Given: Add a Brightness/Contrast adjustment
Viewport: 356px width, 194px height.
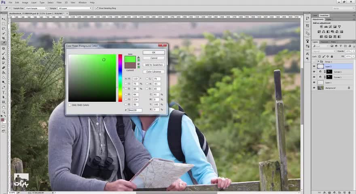Looking at the screenshot, I should click(x=321, y=27).
